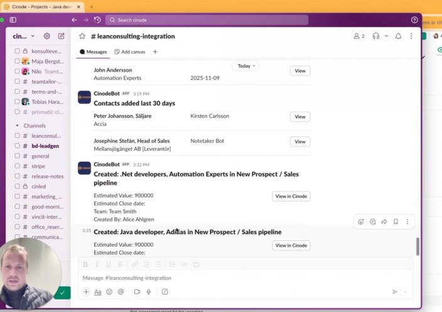
Task: Open workspace preferences gear icon
Action: [x=47, y=36]
